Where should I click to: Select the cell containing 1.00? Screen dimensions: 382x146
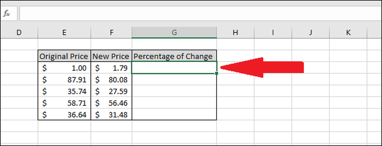[x=64, y=68]
